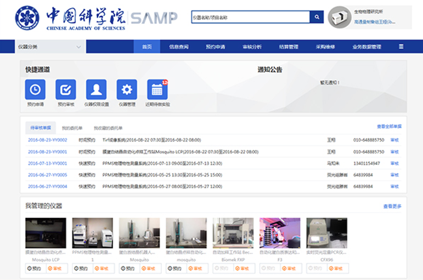The height and width of the screenshot is (280, 423).
Task: Open the 业务数据管理 navigation menu
Action: (366, 47)
